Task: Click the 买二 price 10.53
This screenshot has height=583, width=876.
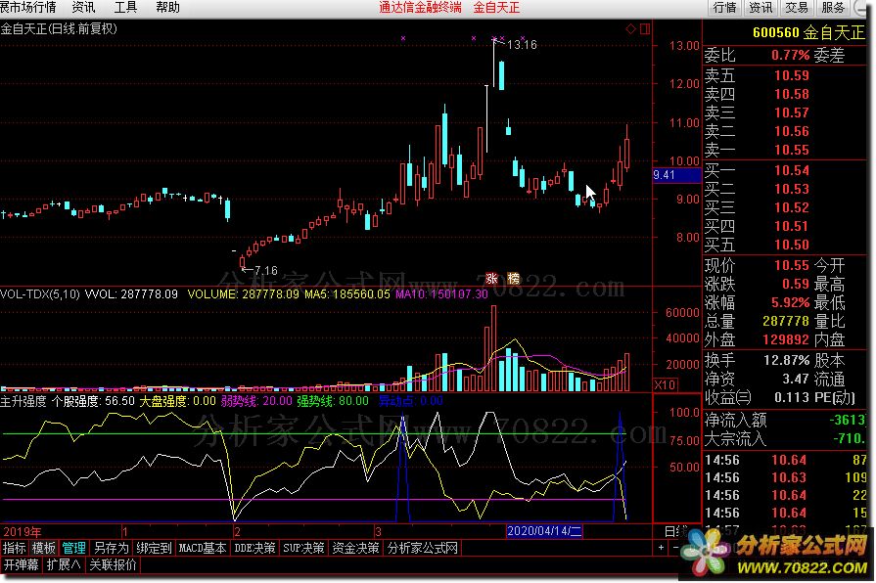Action: [x=792, y=189]
